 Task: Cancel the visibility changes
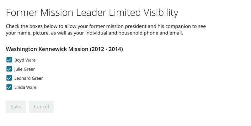pos(41,107)
